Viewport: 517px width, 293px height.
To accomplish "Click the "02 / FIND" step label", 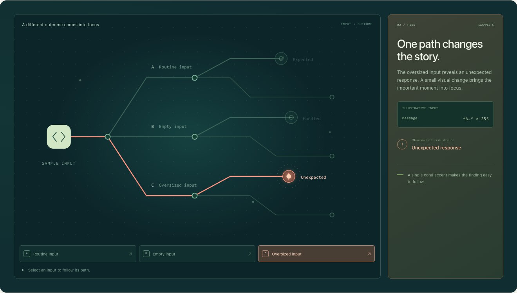I will point(406,25).
